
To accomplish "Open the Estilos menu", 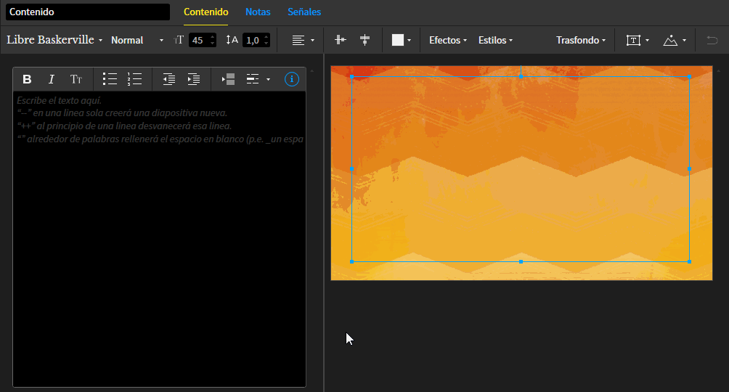I will (x=495, y=40).
